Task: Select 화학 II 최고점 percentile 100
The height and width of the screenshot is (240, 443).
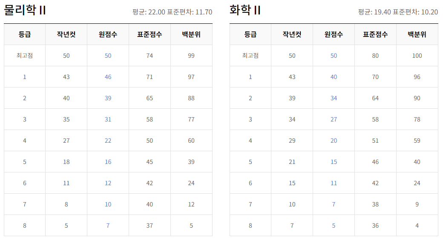Action: (x=417, y=56)
